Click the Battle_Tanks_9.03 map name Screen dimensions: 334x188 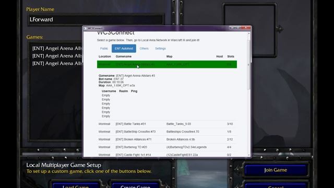click(x=178, y=124)
